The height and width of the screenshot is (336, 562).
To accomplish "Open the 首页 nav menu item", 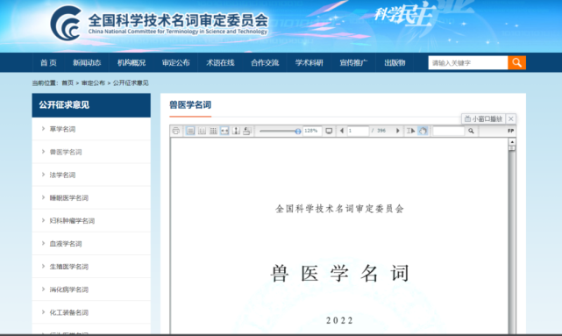I will coord(48,63).
